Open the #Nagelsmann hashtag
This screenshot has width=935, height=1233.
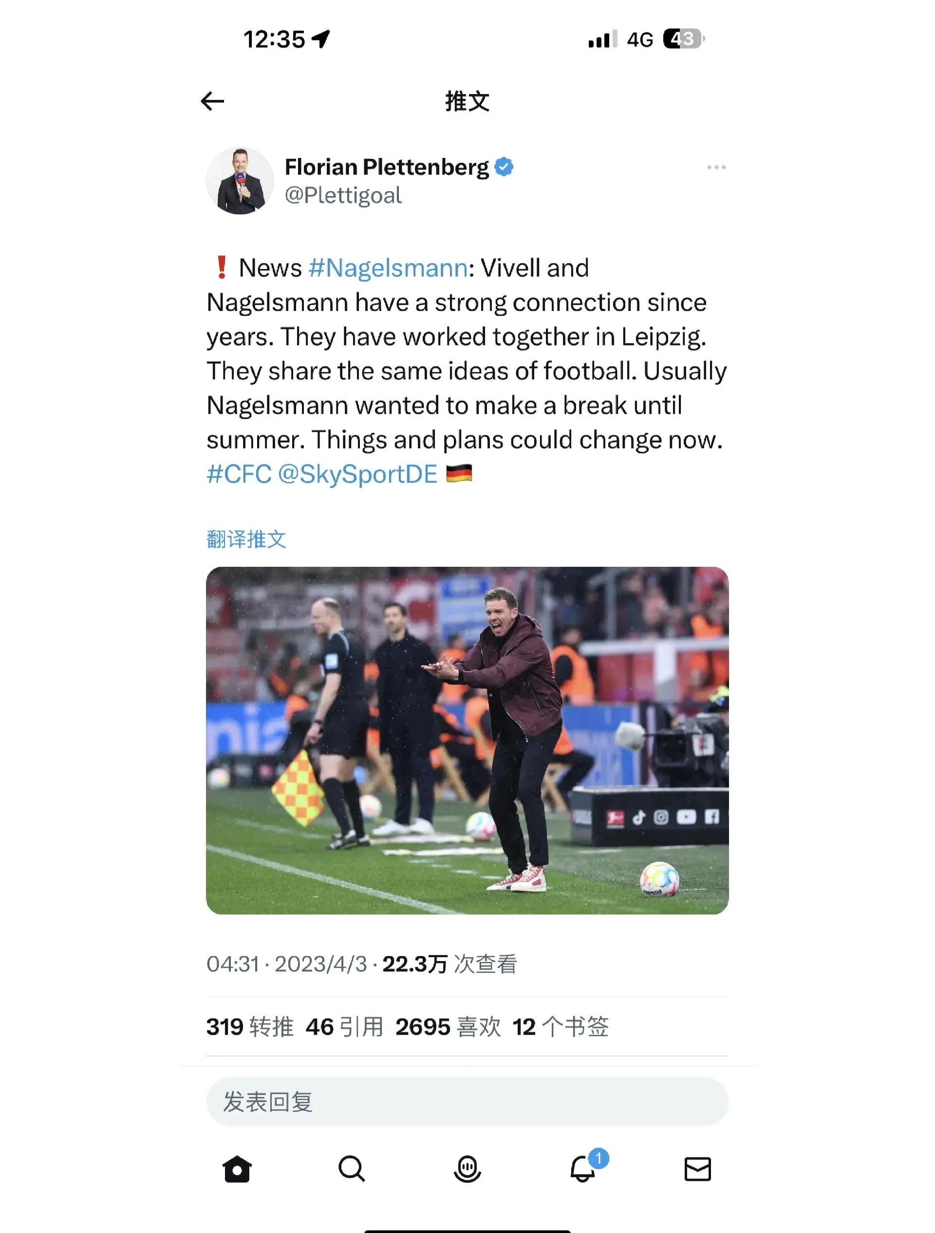pos(388,268)
